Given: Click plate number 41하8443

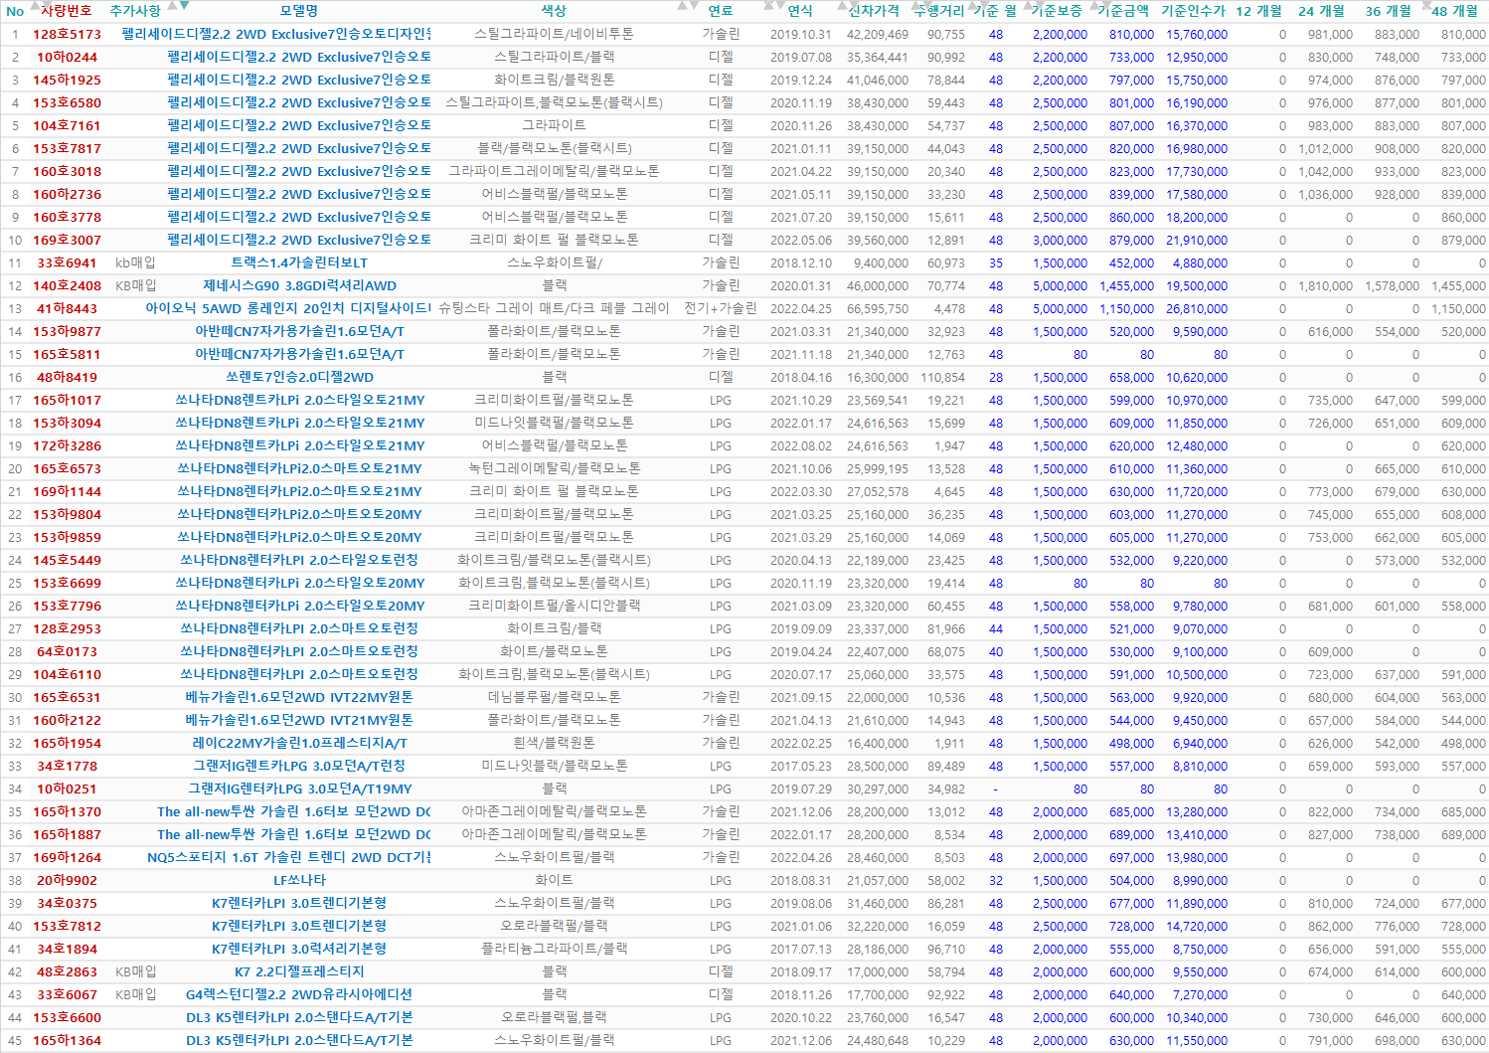Looking at the screenshot, I should [x=67, y=308].
